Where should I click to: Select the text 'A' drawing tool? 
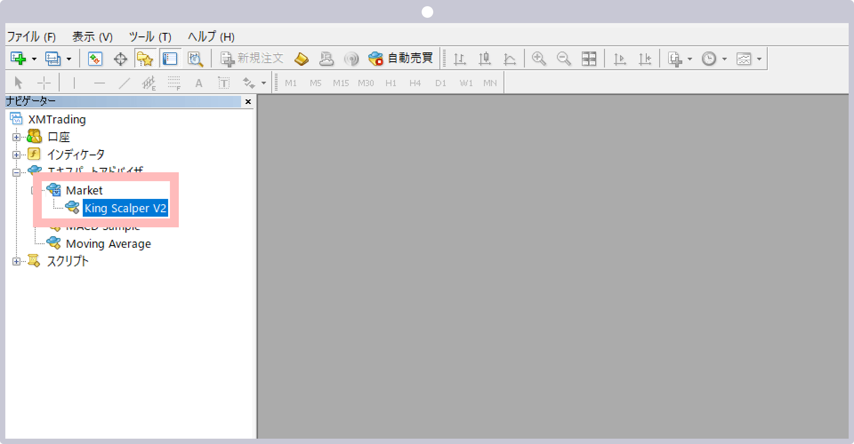(x=199, y=83)
